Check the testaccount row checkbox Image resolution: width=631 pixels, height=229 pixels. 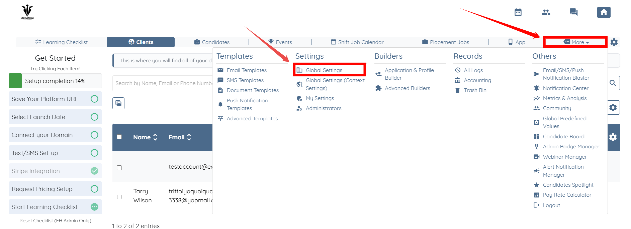119,168
